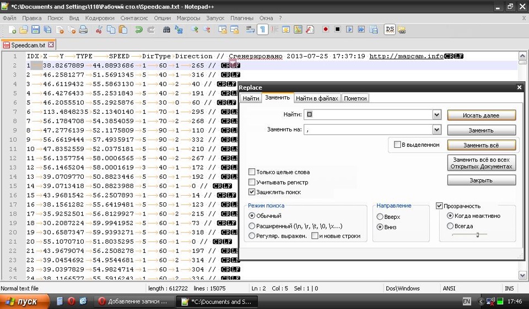
Task: Open the 'Правка' menu
Action: tap(32, 18)
